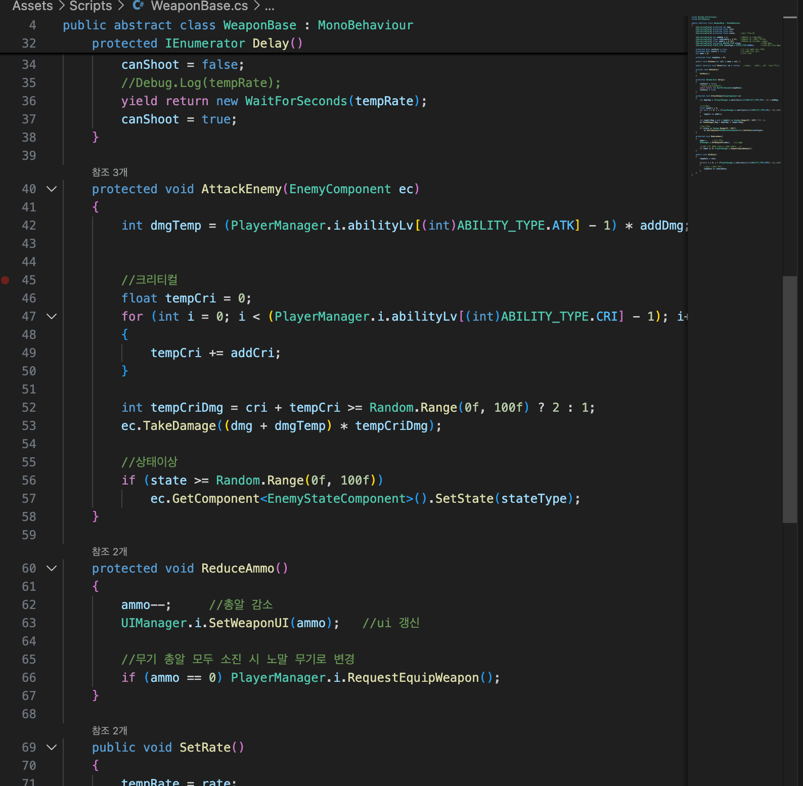This screenshot has width=803, height=786.
Task: Open the breadcrumb ellipsis symbol segment
Action: (x=270, y=6)
